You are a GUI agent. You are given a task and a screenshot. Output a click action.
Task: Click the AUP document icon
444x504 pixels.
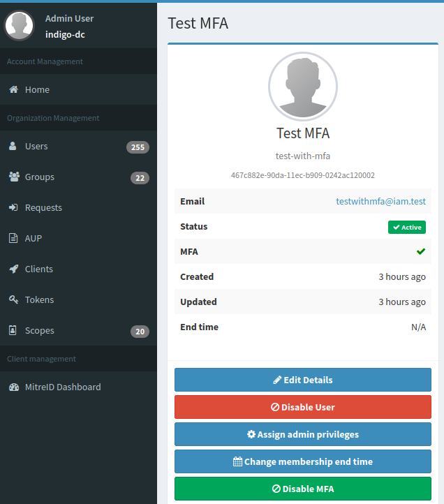13,238
